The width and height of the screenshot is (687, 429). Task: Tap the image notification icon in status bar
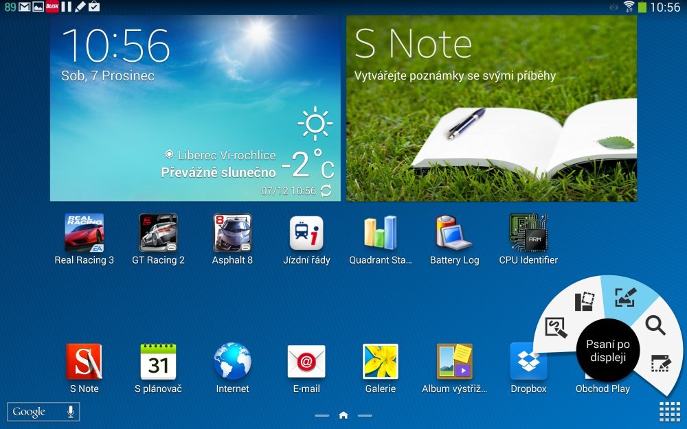(38, 7)
